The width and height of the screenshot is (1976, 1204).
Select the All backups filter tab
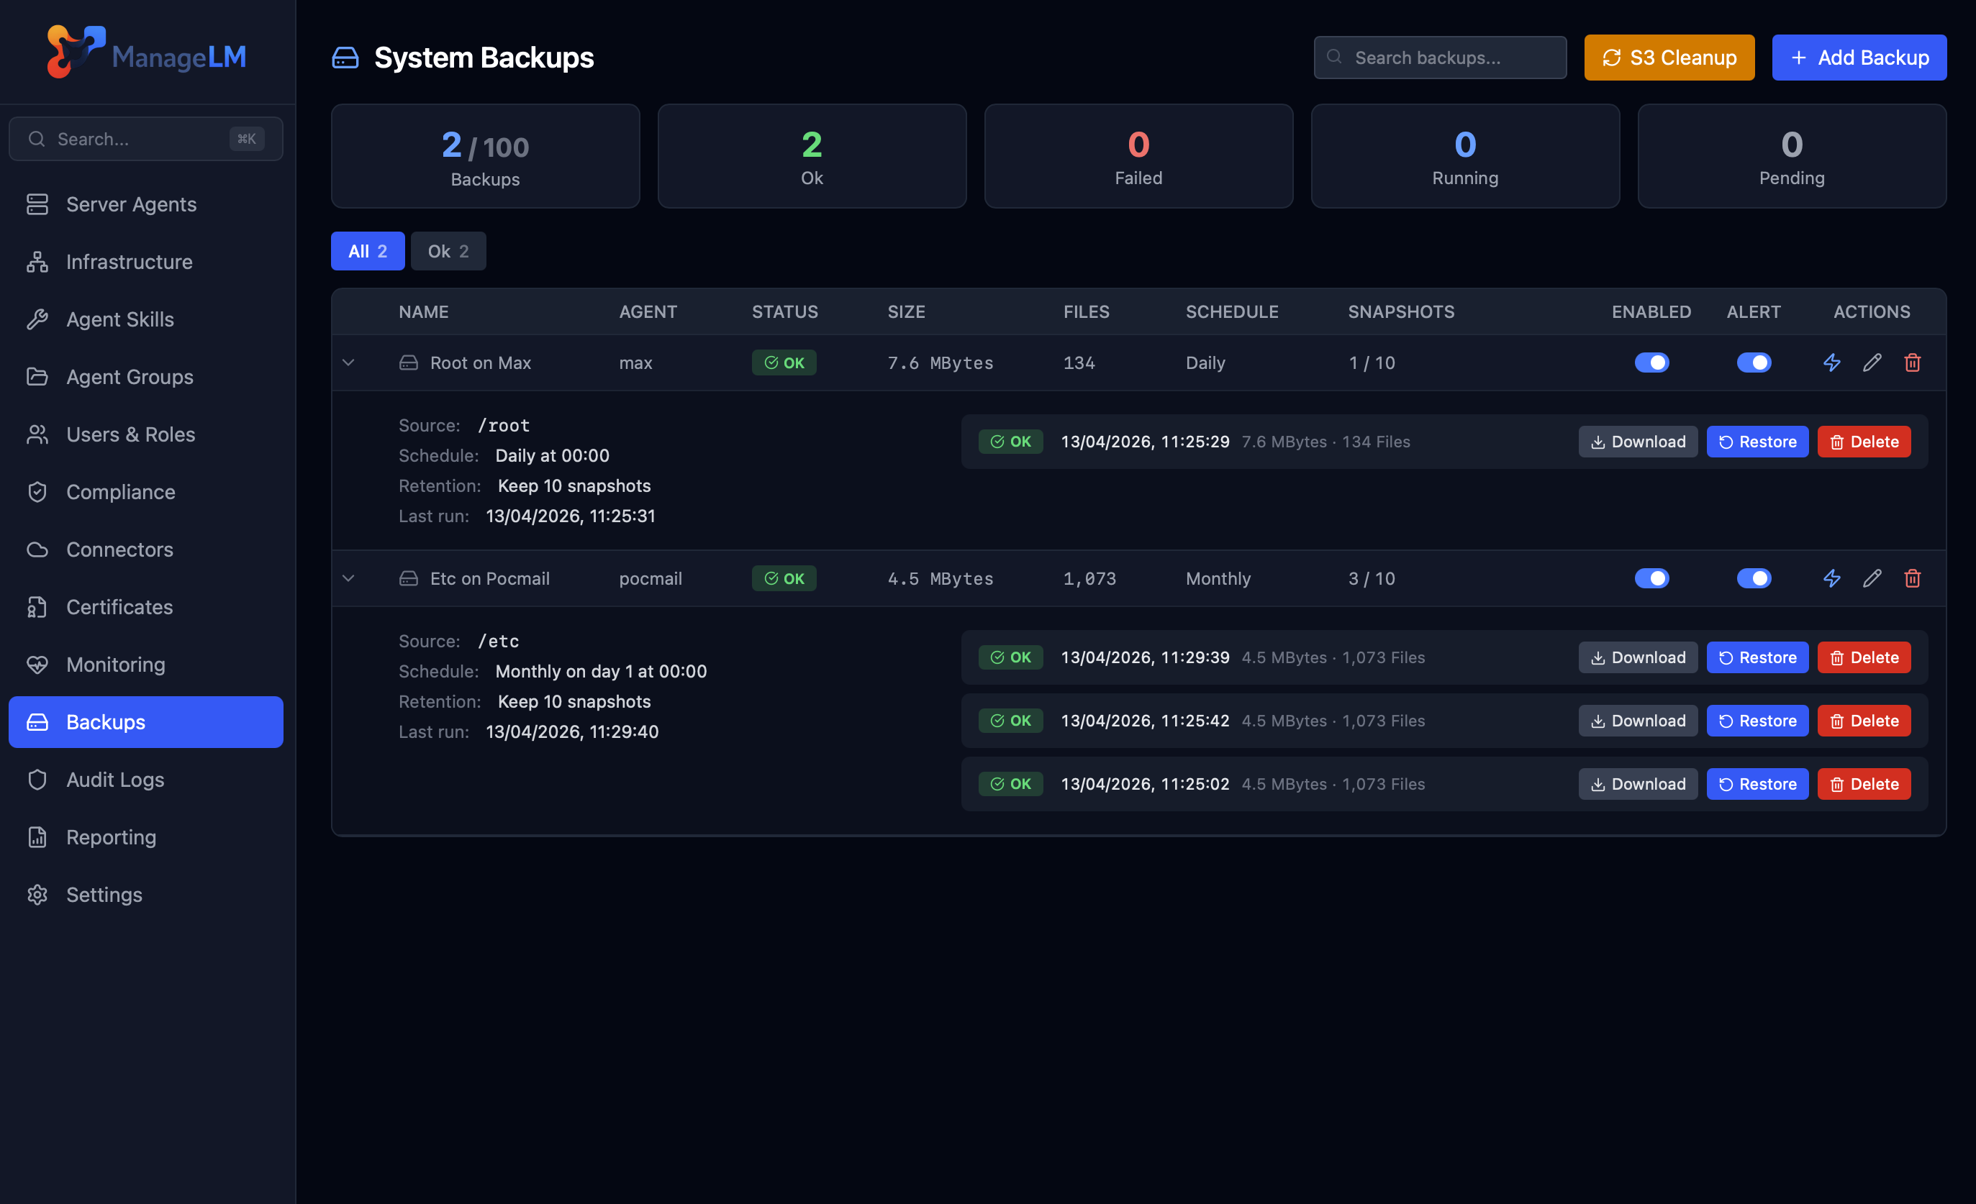point(367,251)
